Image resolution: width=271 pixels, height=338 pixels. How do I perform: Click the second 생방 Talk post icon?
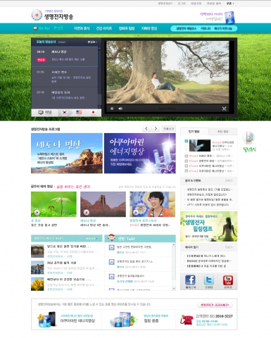click(112, 262)
